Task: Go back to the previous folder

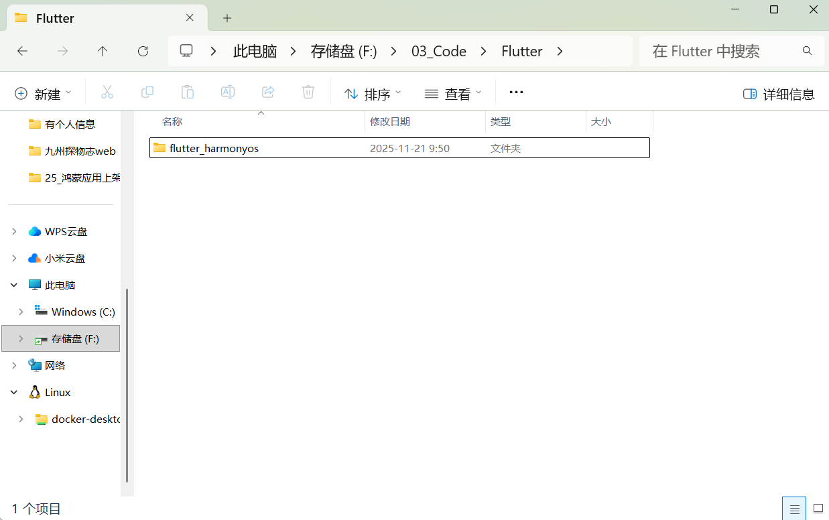Action: click(x=22, y=51)
